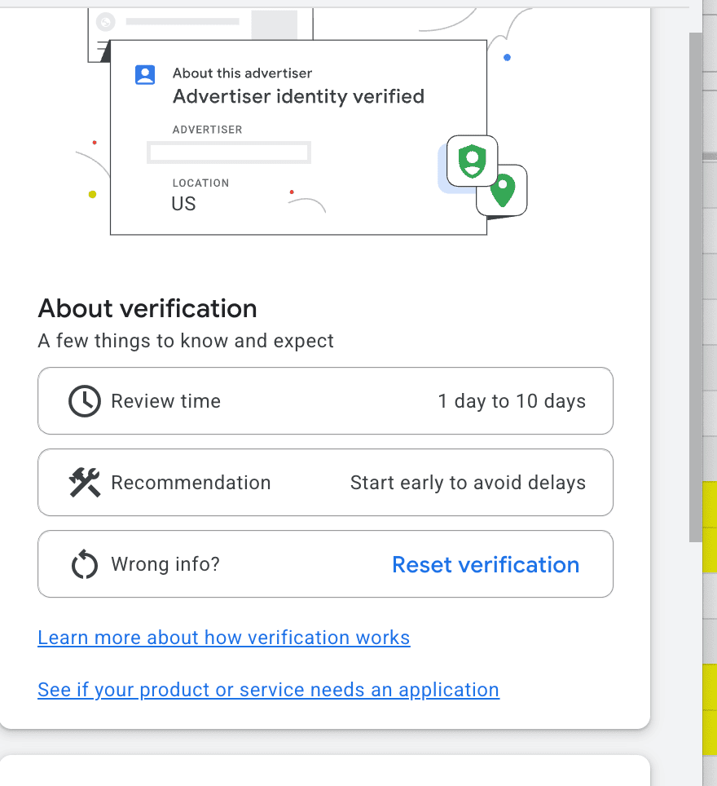Click the LOCATION label in the illustration
The image size is (717, 786).
point(200,183)
